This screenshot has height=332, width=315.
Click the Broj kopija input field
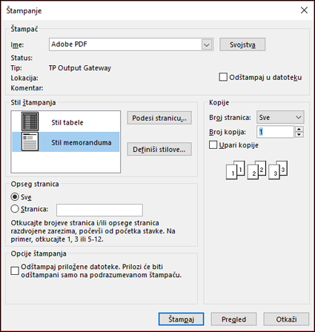point(275,132)
